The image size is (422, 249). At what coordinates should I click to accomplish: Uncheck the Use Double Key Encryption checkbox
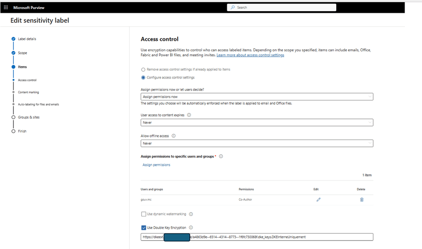143,228
